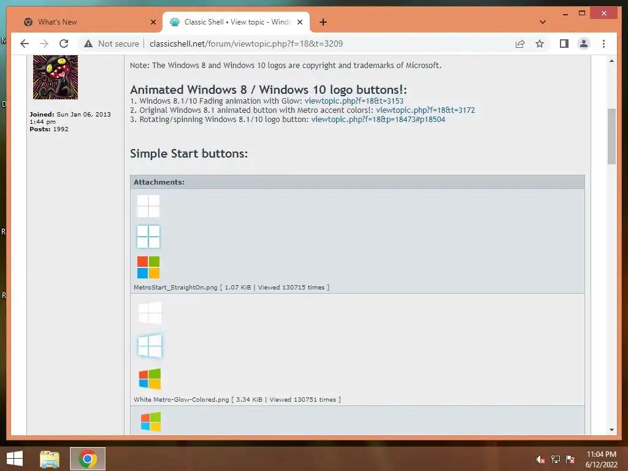Click the white flat MetroStart logo image
Viewport: 628px width, 471px height.
click(x=148, y=206)
